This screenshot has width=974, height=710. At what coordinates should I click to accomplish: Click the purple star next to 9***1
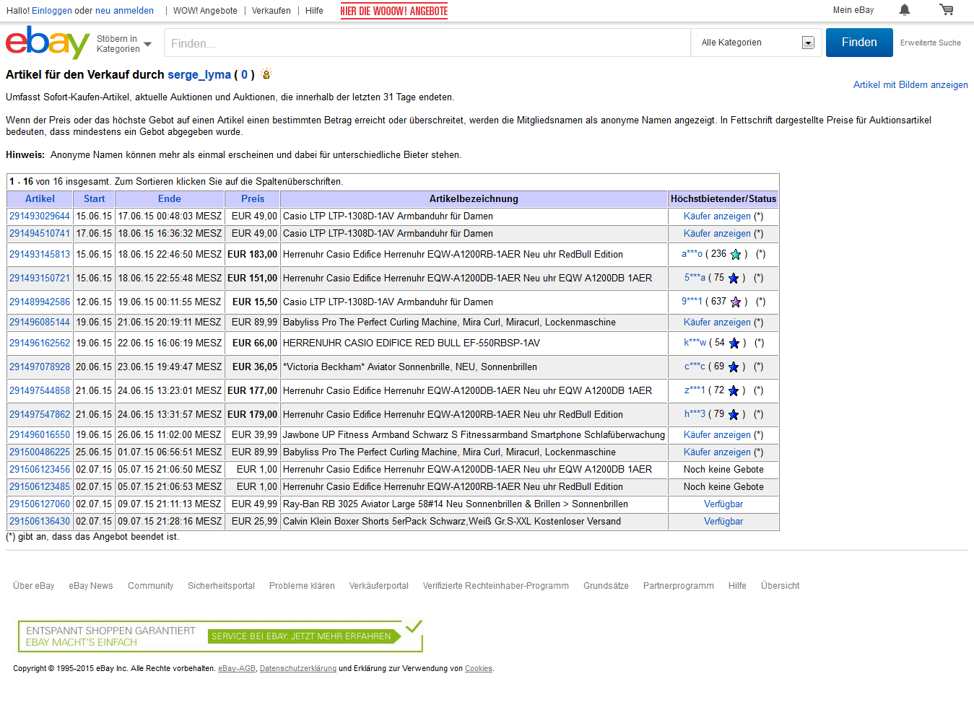tap(736, 302)
